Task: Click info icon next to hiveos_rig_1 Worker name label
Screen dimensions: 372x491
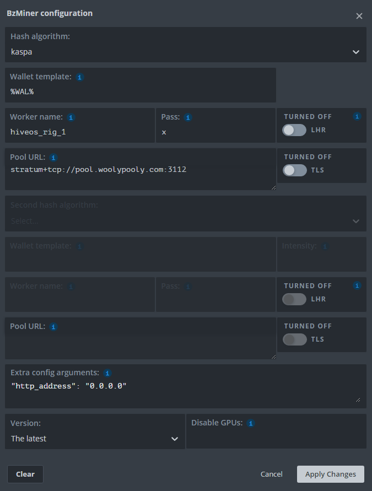Action: pos(71,117)
